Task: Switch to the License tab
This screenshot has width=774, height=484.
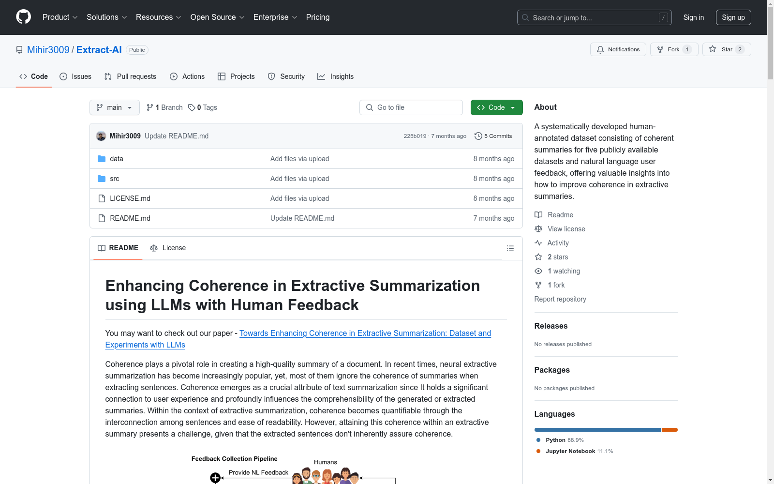Action: 168,248
